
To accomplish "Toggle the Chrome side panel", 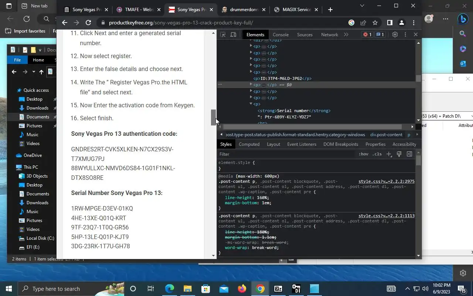I will 389,23.
